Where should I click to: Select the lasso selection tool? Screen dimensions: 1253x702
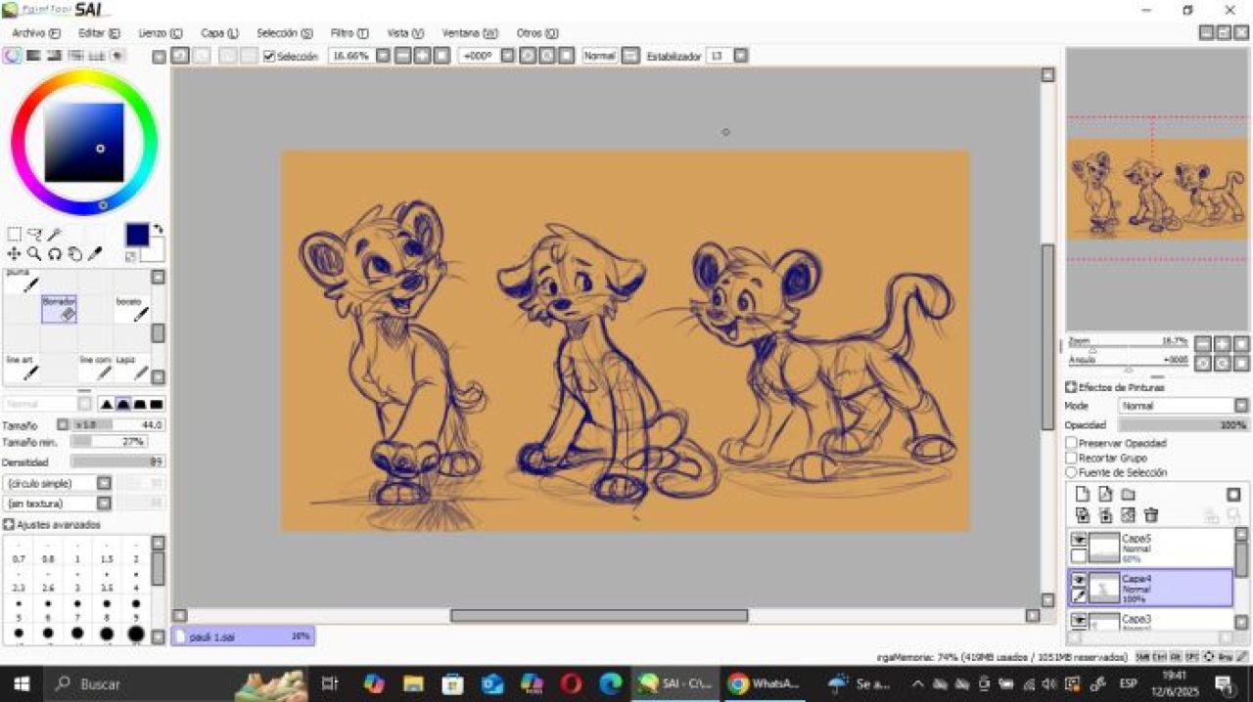[34, 235]
